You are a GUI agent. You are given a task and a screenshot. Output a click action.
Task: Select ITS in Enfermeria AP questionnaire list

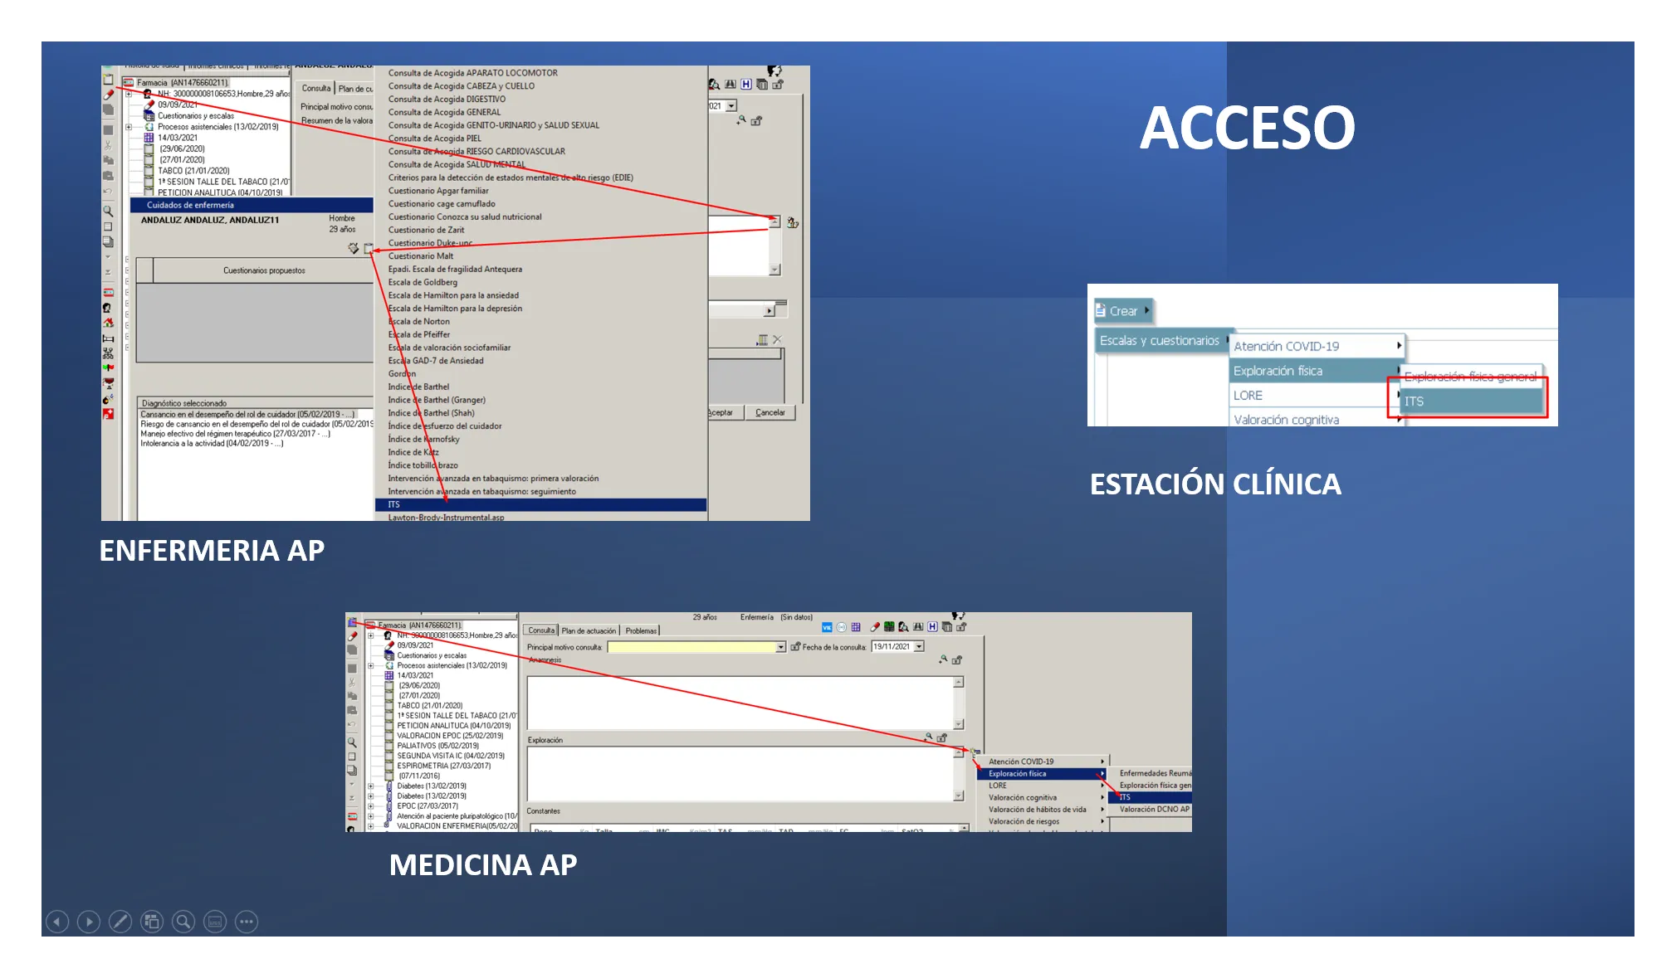pyautogui.click(x=540, y=504)
